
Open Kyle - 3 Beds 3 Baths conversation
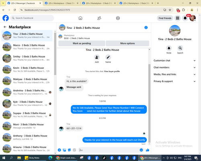(27, 103)
